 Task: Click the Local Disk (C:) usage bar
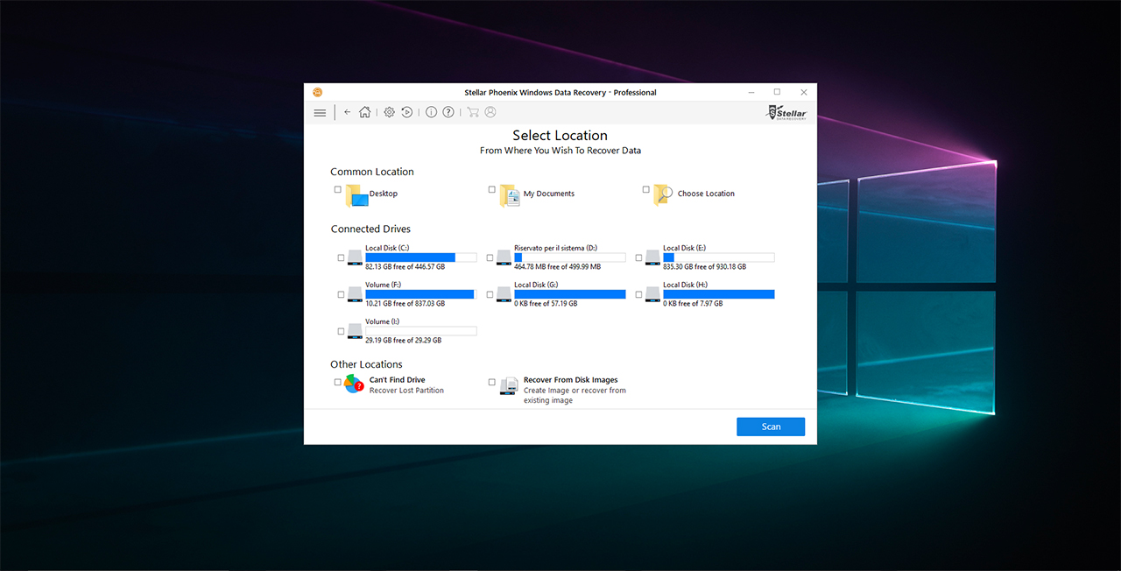pos(421,257)
